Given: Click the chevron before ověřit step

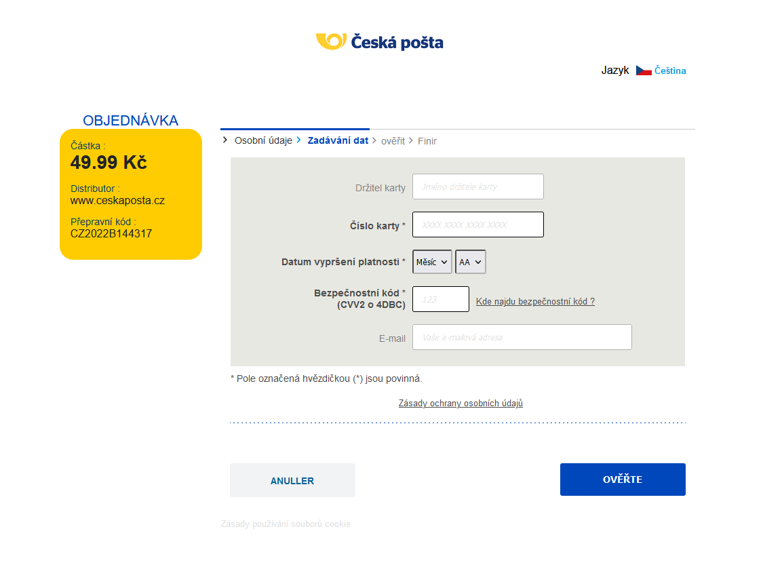Looking at the screenshot, I should pos(374,140).
